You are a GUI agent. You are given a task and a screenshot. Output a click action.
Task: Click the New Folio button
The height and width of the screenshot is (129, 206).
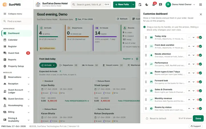pos(122,5)
